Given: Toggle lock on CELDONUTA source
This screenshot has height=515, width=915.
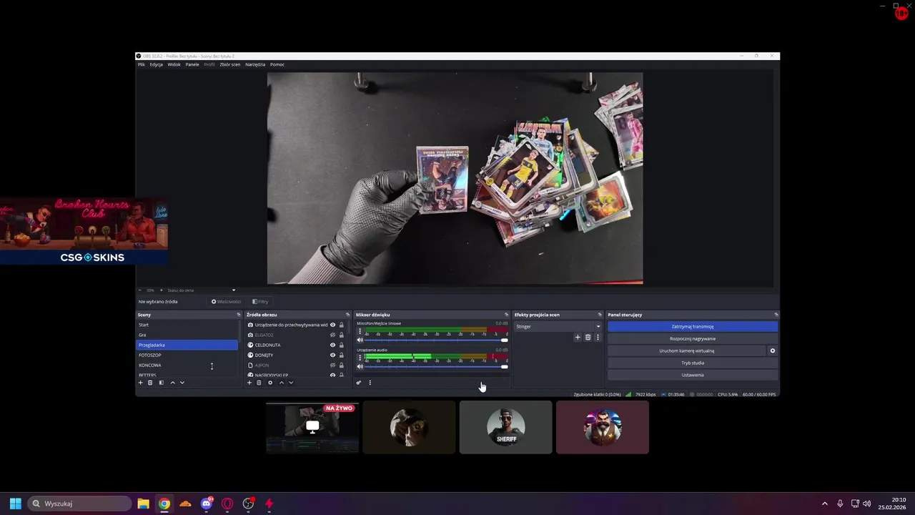Looking at the screenshot, I should pos(342,345).
